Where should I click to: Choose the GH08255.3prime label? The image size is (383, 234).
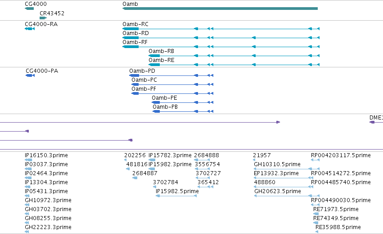(48, 218)
